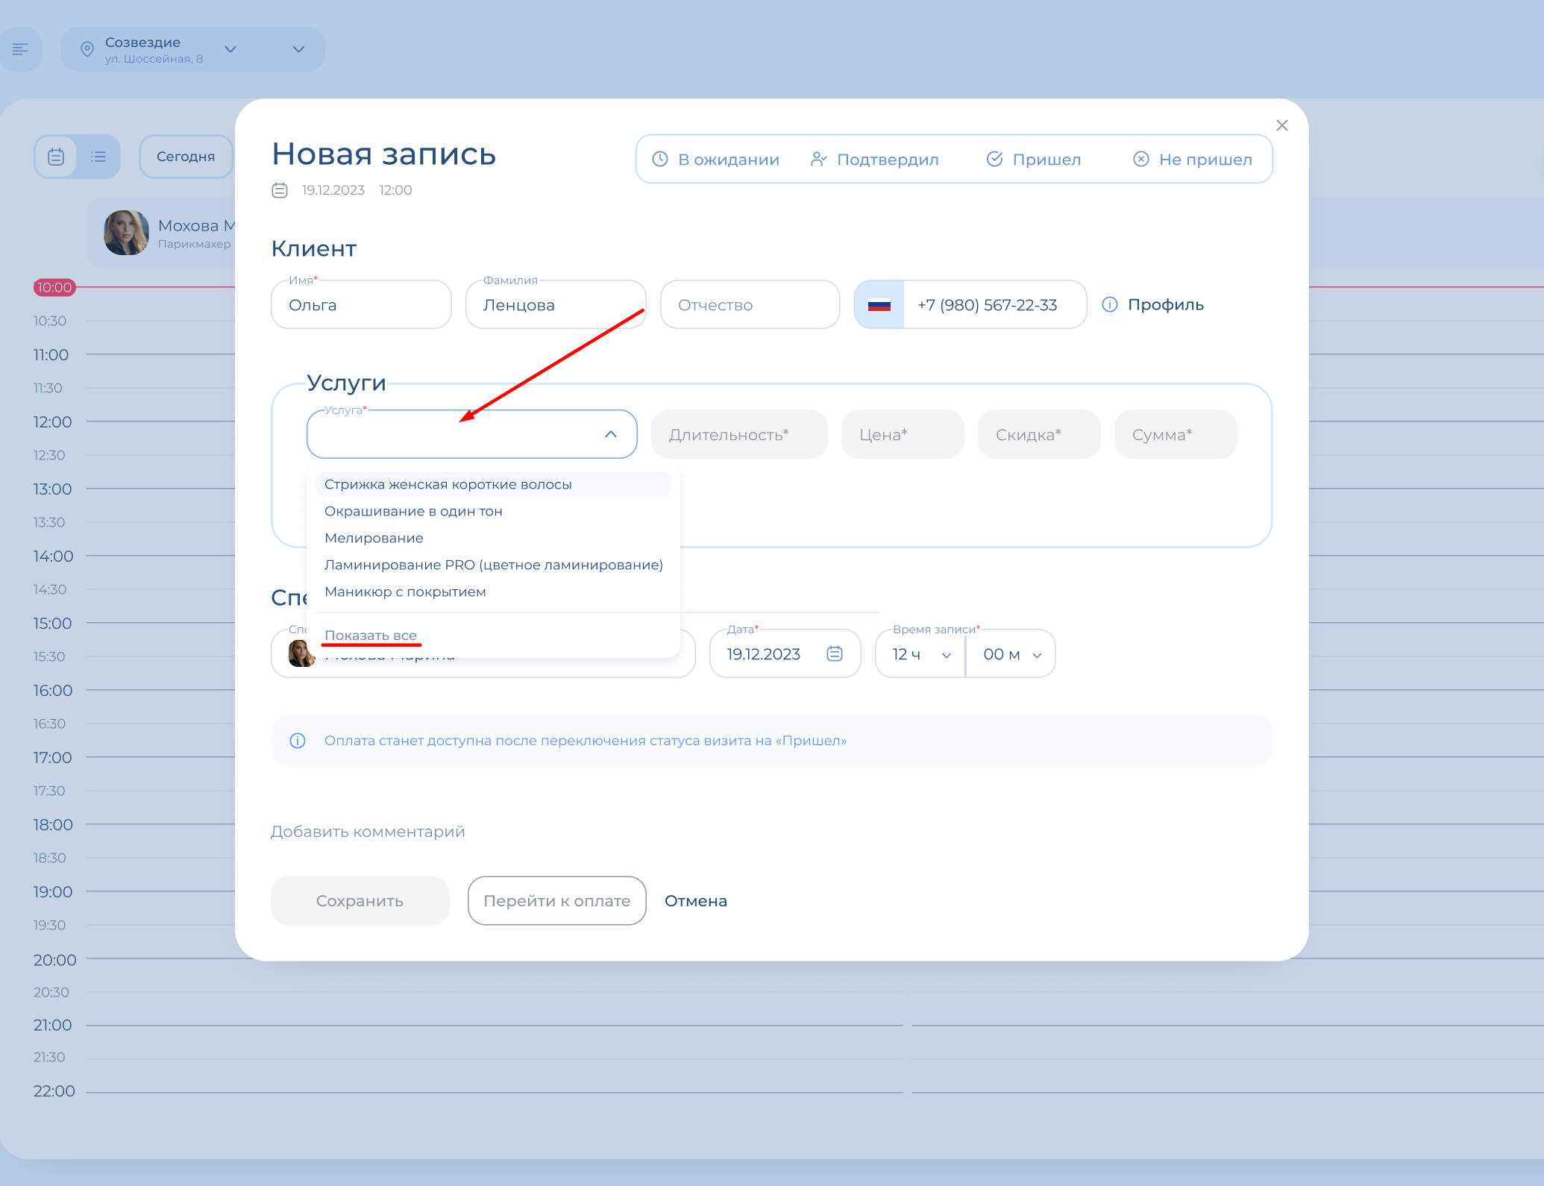
Task: Close the Новая запись dialog
Action: 1281,125
